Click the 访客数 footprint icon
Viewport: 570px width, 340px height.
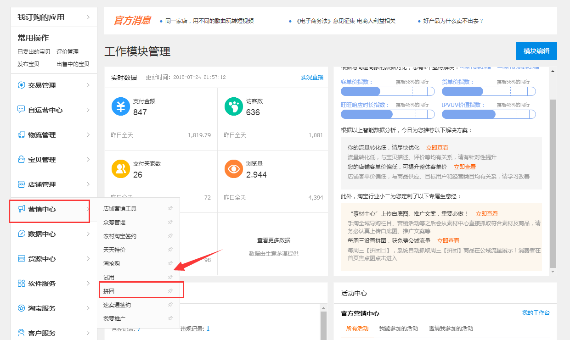[234, 106]
